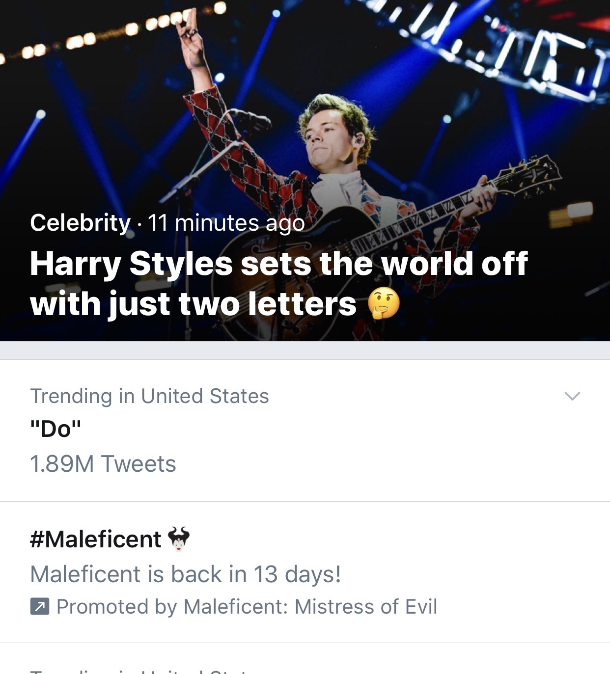View the 1.89M Tweets count
610x674 pixels.
point(103,464)
